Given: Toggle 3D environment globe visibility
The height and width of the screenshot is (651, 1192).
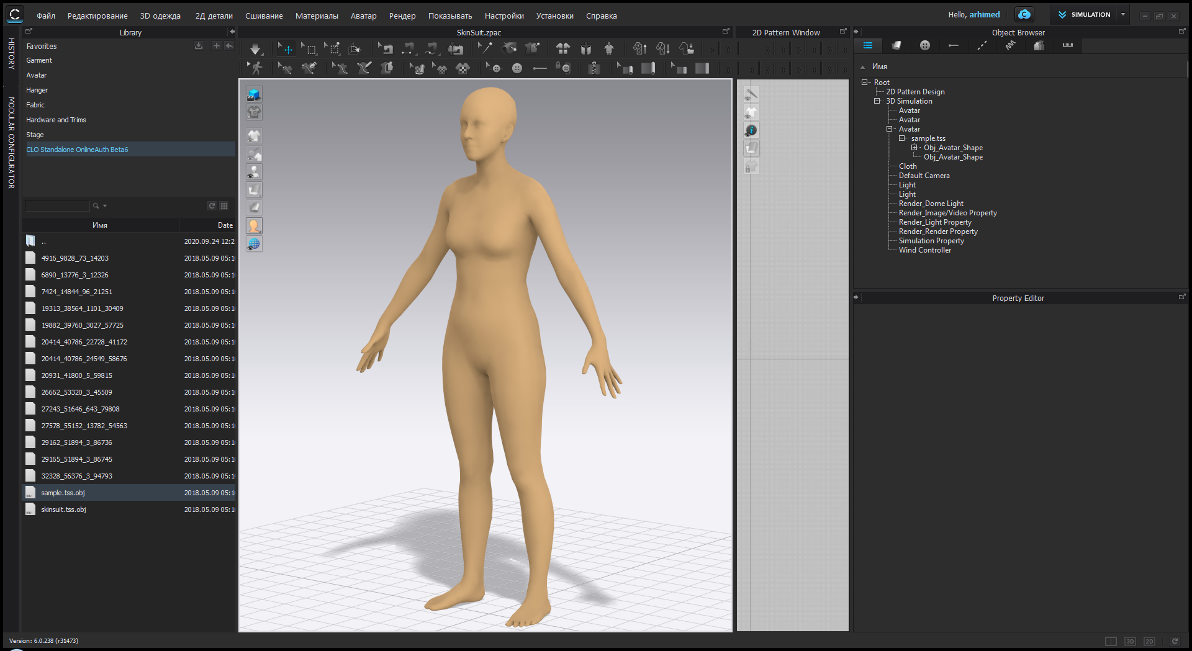Looking at the screenshot, I should coord(254,244).
